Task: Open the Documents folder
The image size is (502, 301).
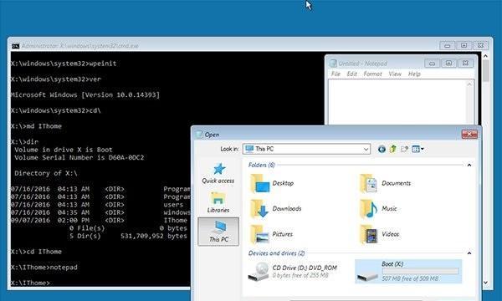Action: (385, 183)
